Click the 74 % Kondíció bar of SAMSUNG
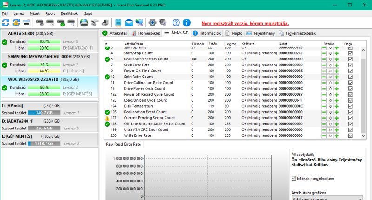Screen dimensions: 372x200 point(44,65)
